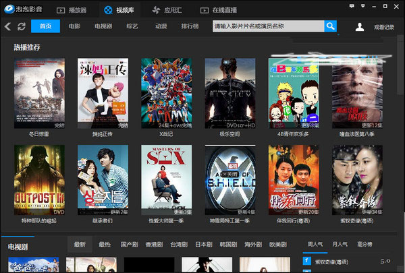Viewport: 405px width, 273px height.
Task: Open the 极乐空间 Elysium poster
Action: click(x=230, y=93)
